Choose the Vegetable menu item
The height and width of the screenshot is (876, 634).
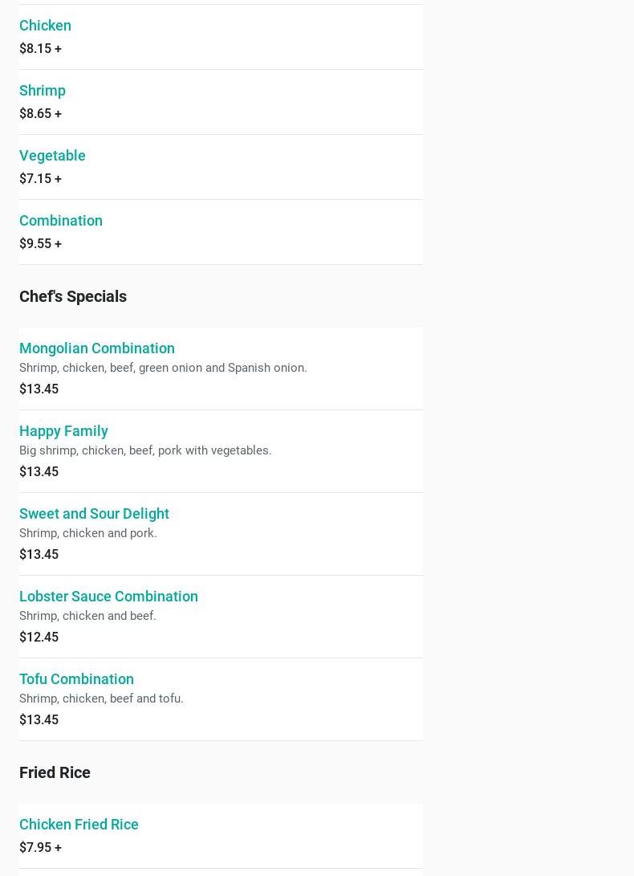point(52,156)
